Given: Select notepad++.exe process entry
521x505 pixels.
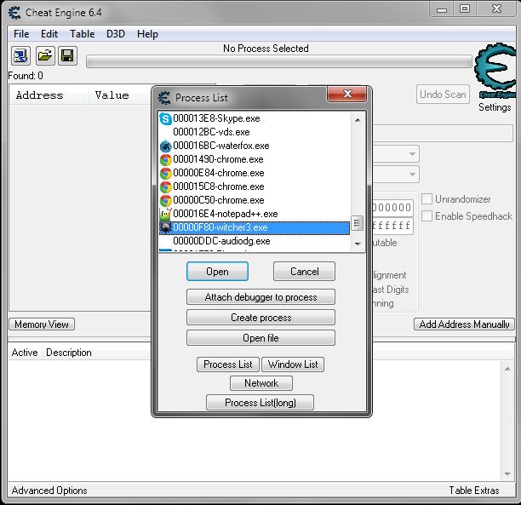Looking at the screenshot, I should [225, 215].
